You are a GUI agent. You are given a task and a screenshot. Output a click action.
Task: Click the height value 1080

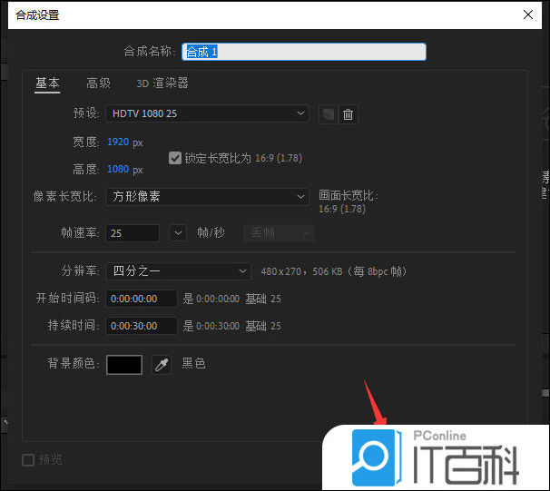(x=118, y=170)
